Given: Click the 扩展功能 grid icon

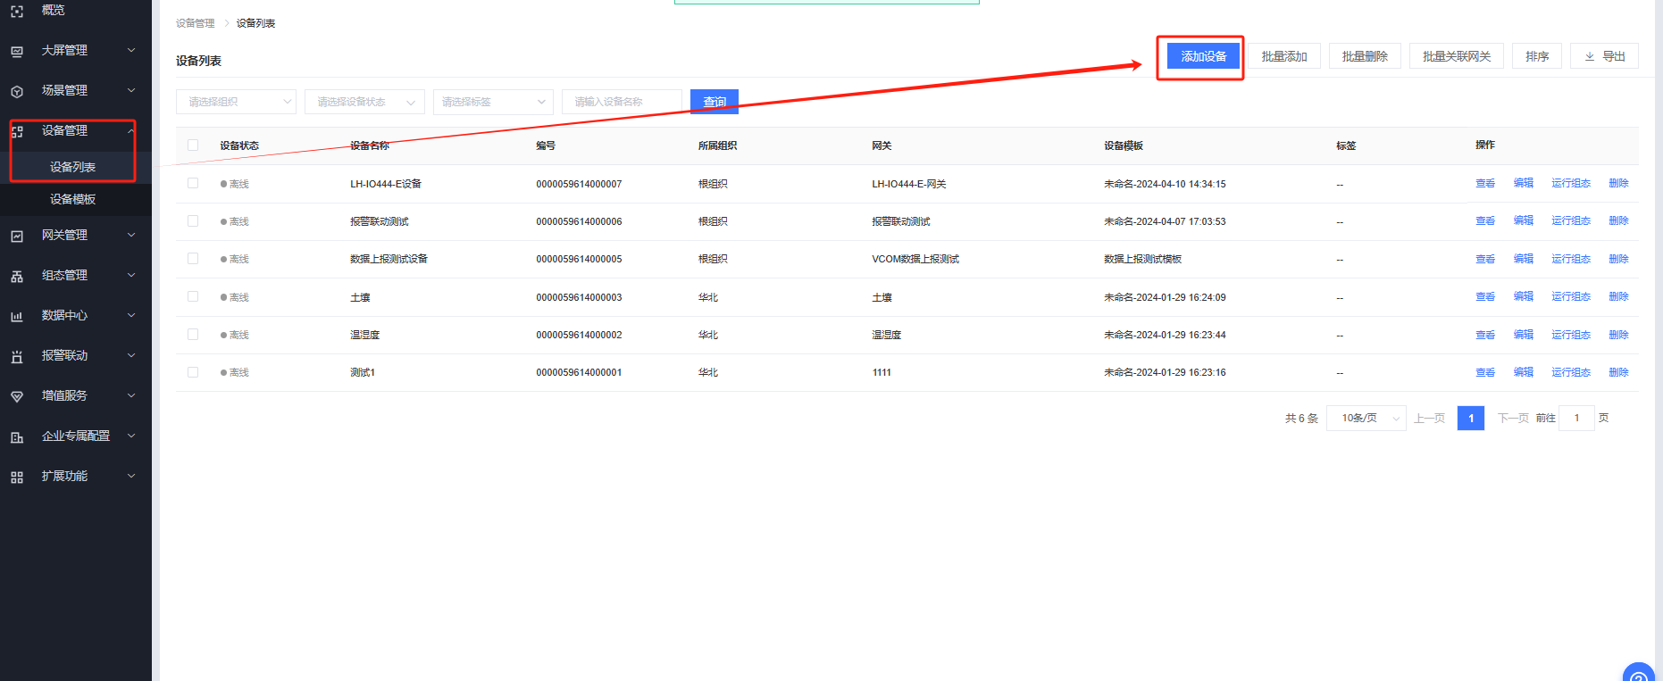Looking at the screenshot, I should coord(17,477).
